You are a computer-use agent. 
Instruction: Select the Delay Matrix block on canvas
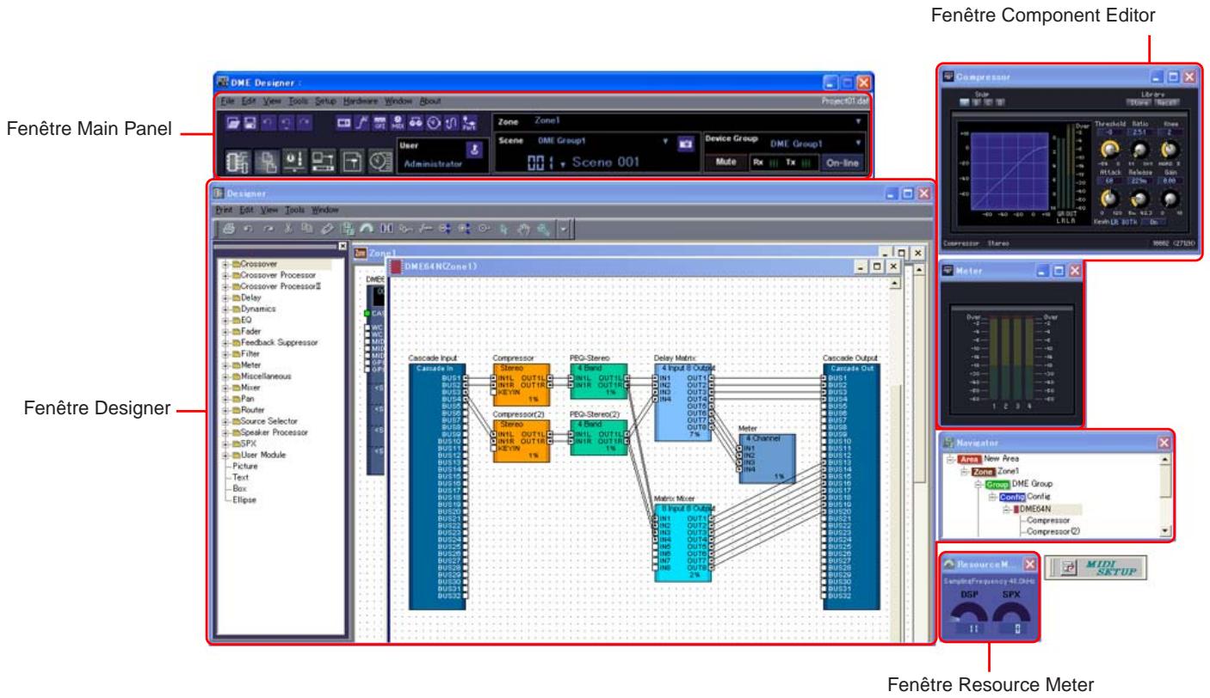pyautogui.click(x=683, y=402)
